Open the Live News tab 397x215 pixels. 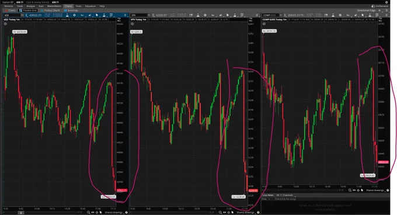[x=268, y=195]
